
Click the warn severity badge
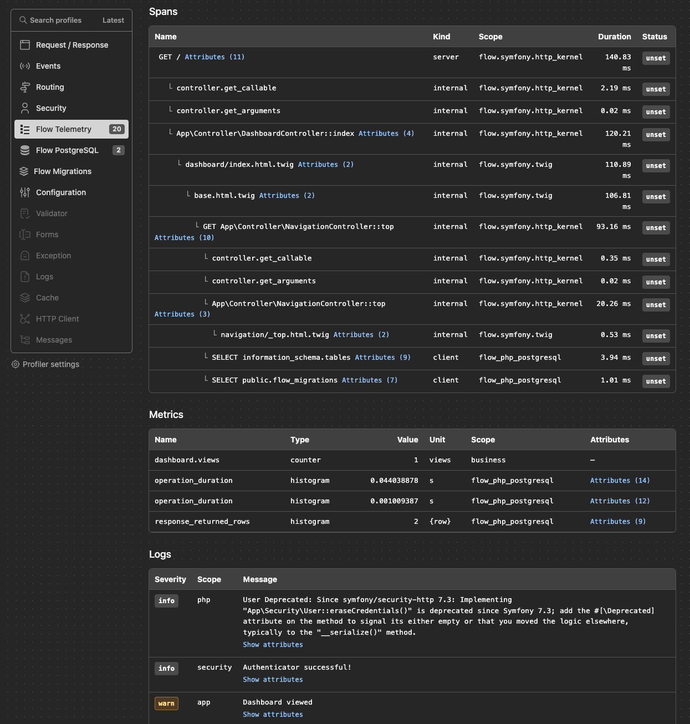coord(166,703)
